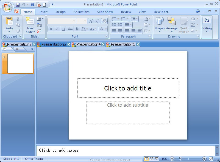Click the zoom slider handle
The width and height of the screenshot is (220, 162).
click(180, 158)
